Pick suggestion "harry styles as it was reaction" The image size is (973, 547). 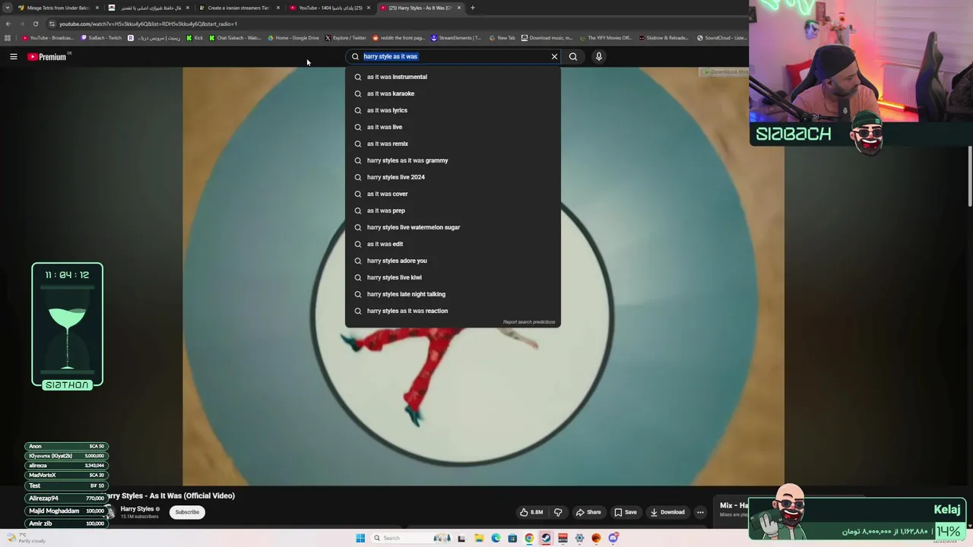(x=452, y=311)
